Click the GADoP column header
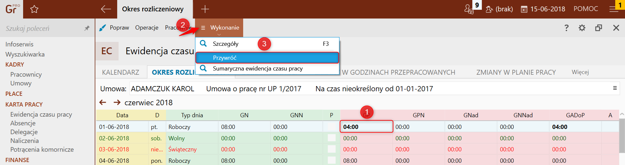 (575, 115)
